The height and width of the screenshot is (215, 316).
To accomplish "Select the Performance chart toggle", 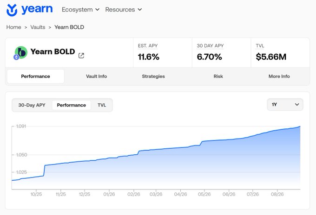I will point(72,105).
